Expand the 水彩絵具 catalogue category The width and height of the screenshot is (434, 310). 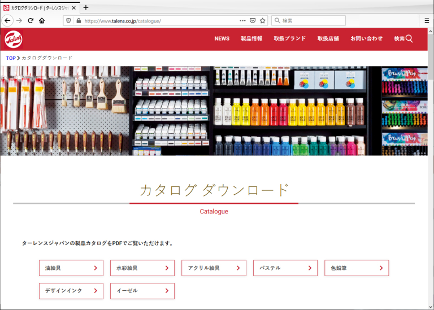click(x=142, y=268)
